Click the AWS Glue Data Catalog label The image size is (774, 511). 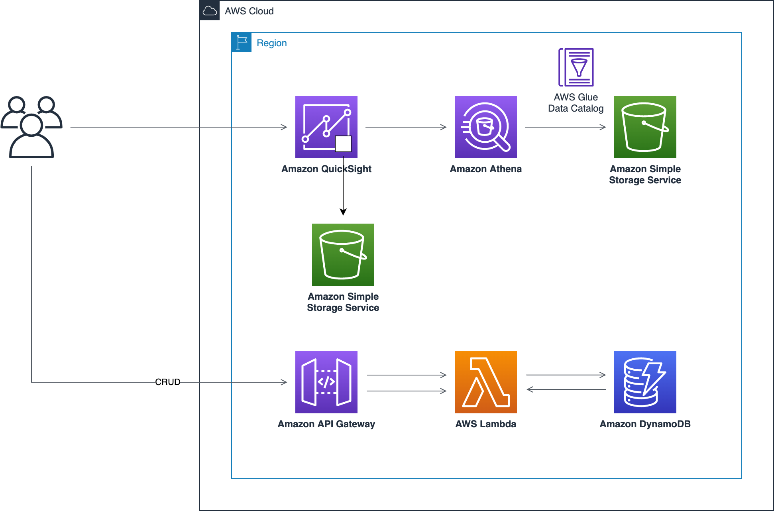coord(576,103)
